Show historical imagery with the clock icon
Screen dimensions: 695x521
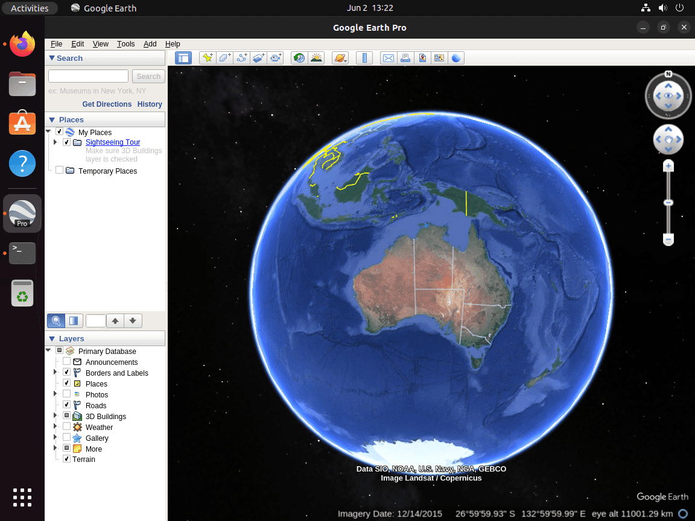pos(299,57)
